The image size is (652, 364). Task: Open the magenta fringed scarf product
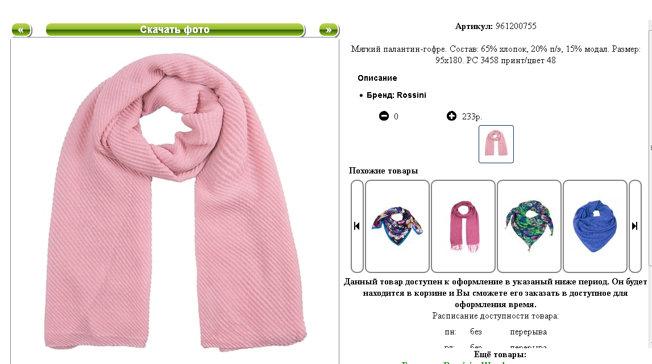(463, 226)
